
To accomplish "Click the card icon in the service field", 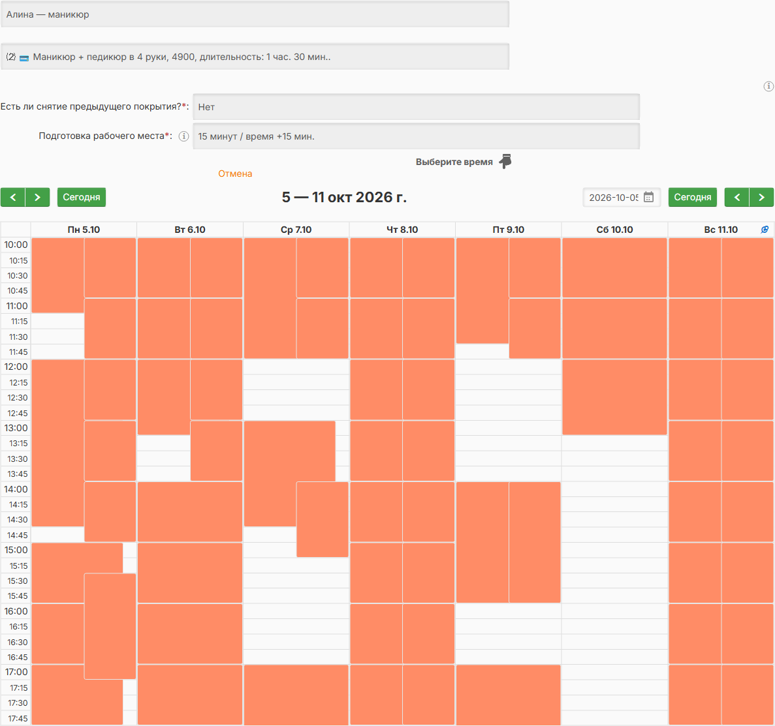I will coord(24,58).
